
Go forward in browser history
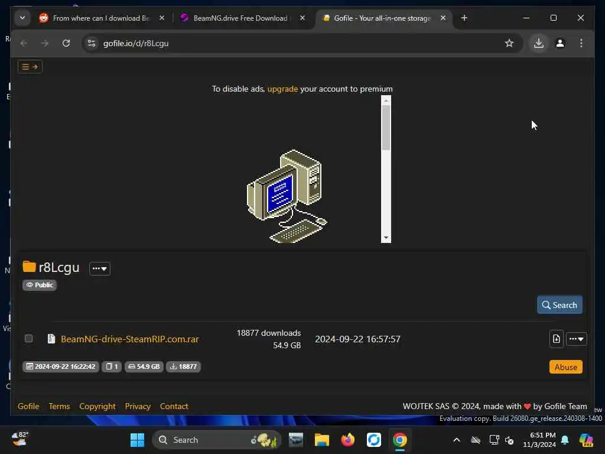(x=45, y=43)
